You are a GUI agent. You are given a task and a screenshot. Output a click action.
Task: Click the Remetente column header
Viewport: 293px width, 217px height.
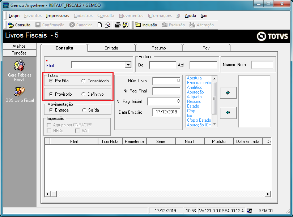click(x=134, y=142)
